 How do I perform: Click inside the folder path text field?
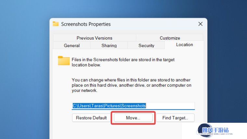click(133, 106)
